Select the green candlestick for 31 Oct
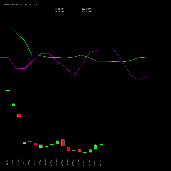This screenshot has width=171, height=171. click(x=14, y=105)
